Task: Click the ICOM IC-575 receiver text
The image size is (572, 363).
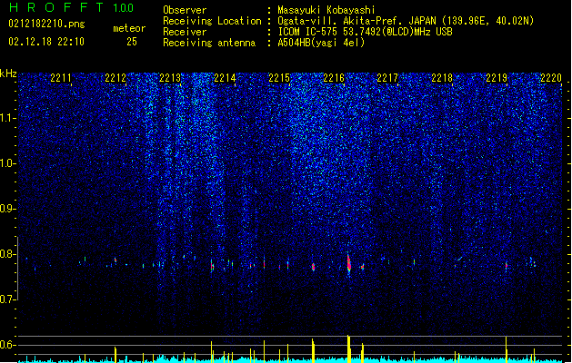Action: click(x=365, y=32)
